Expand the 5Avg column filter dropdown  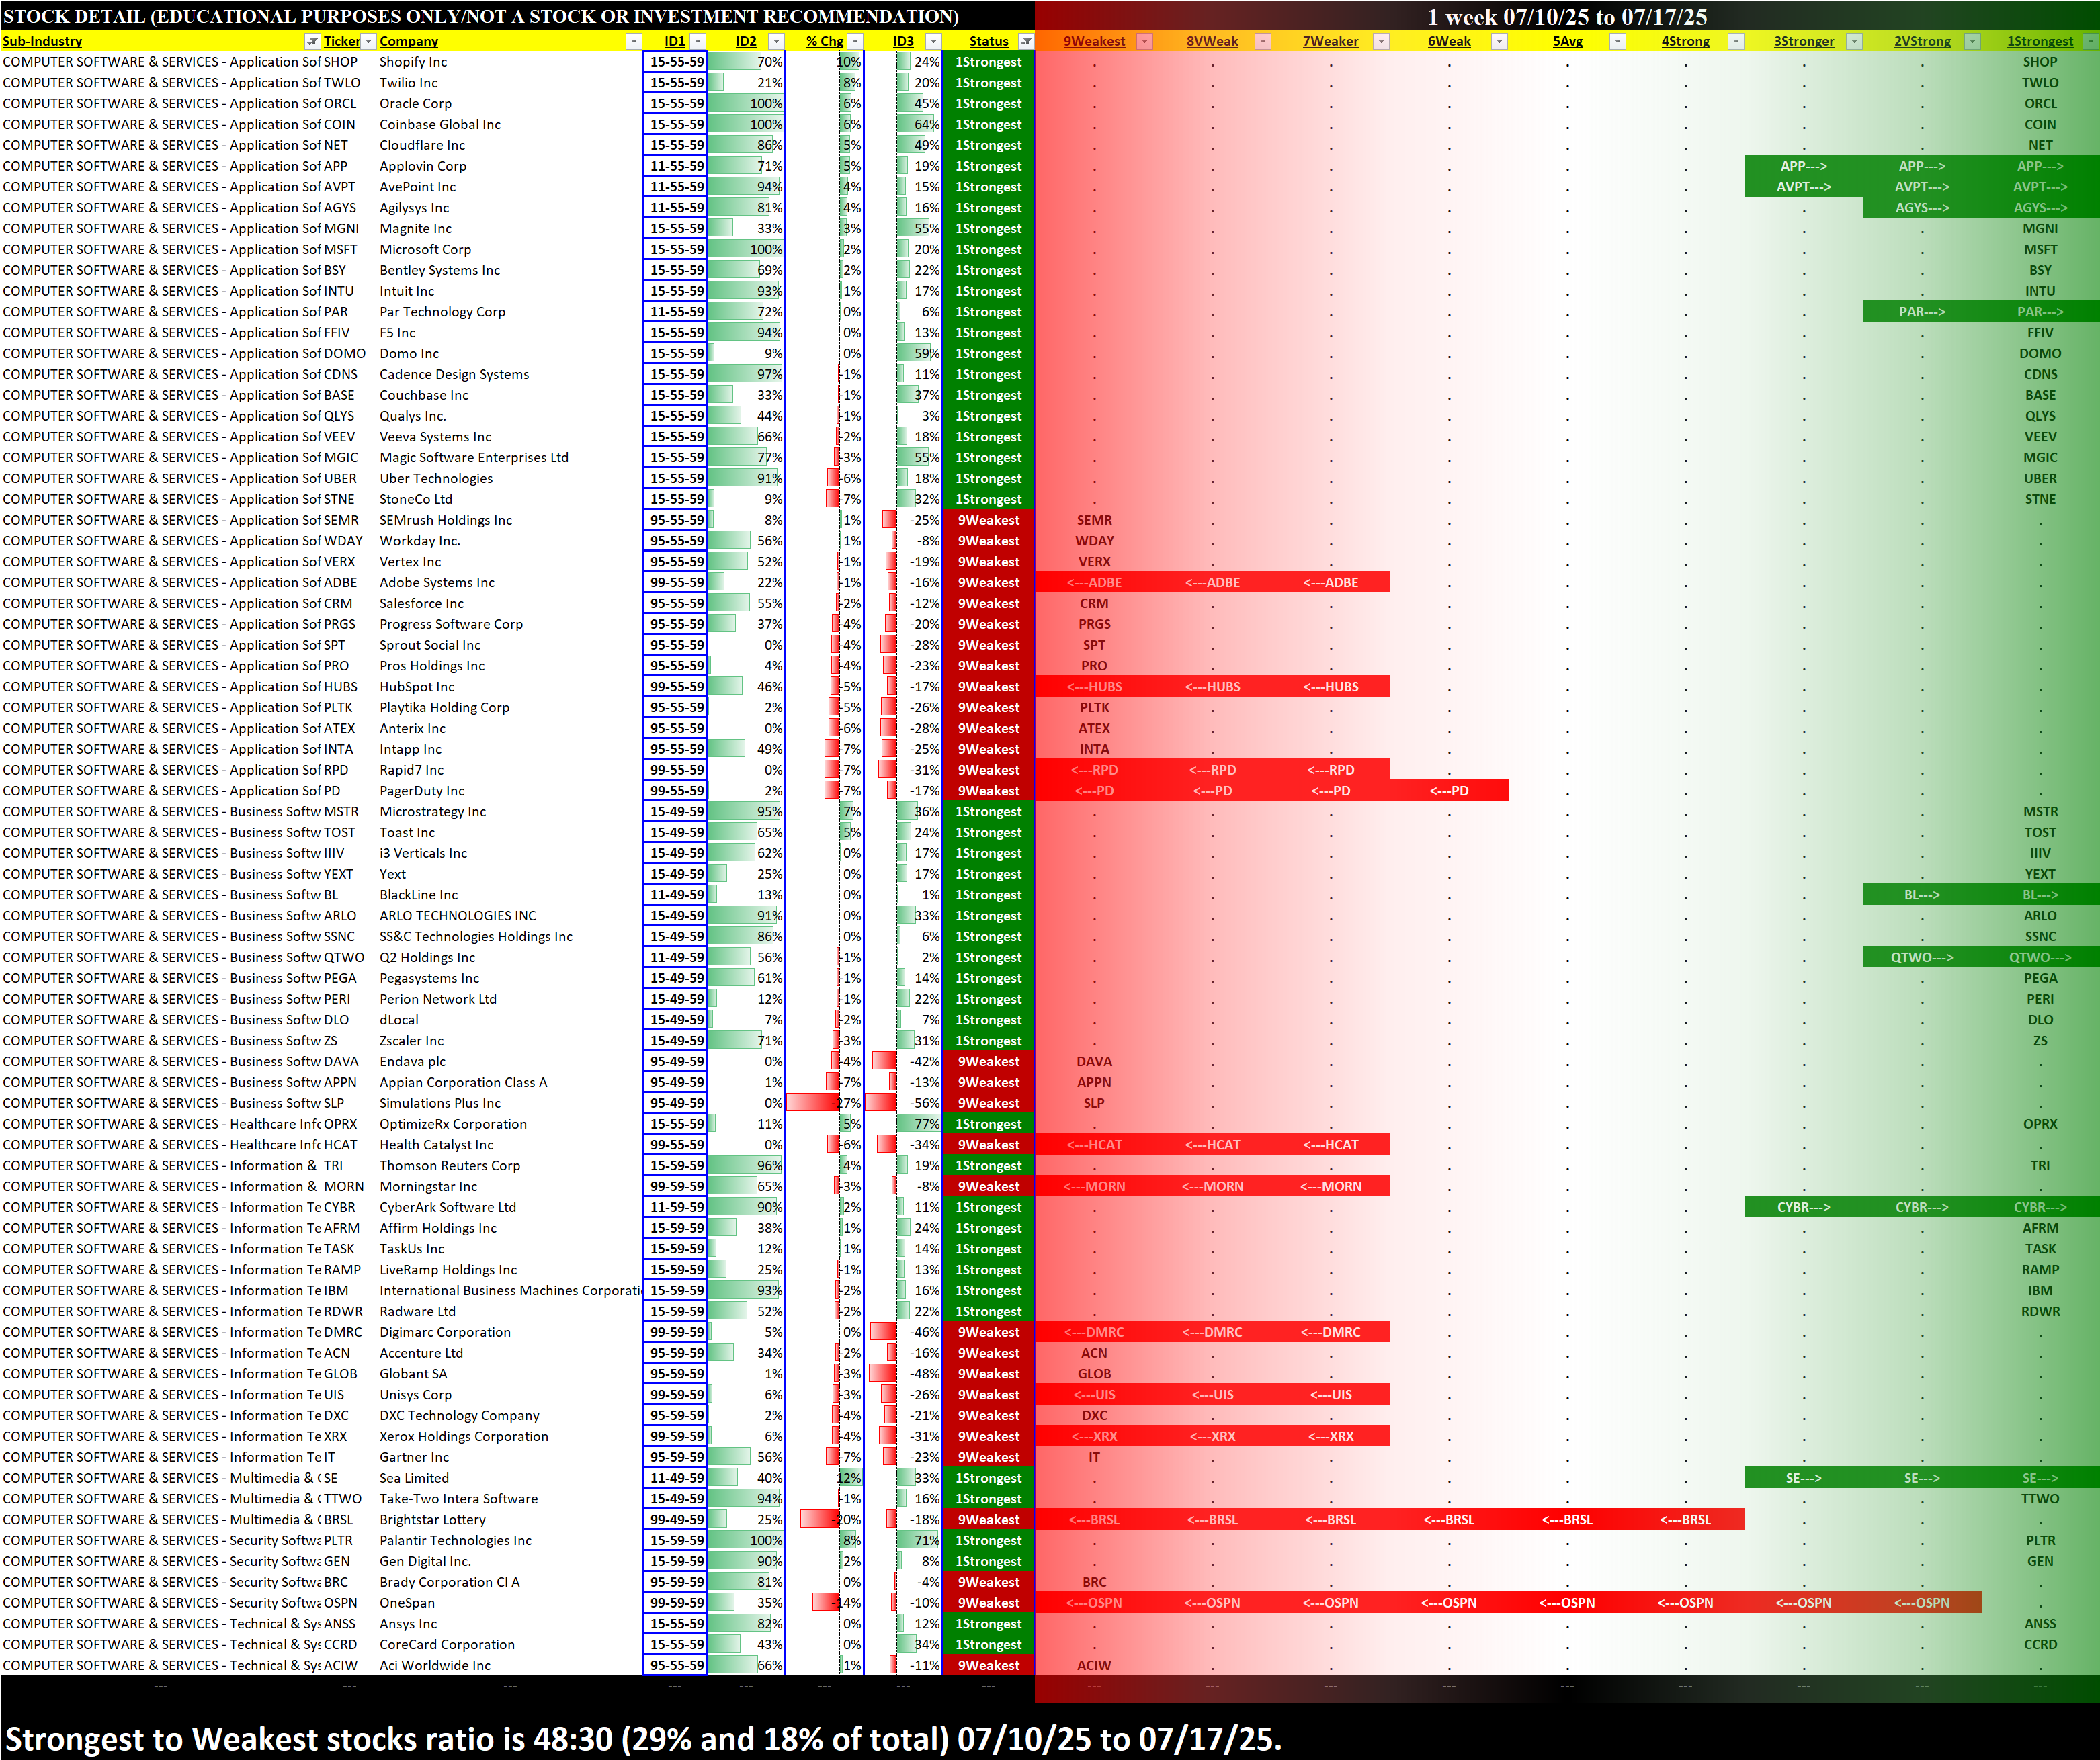click(1617, 41)
